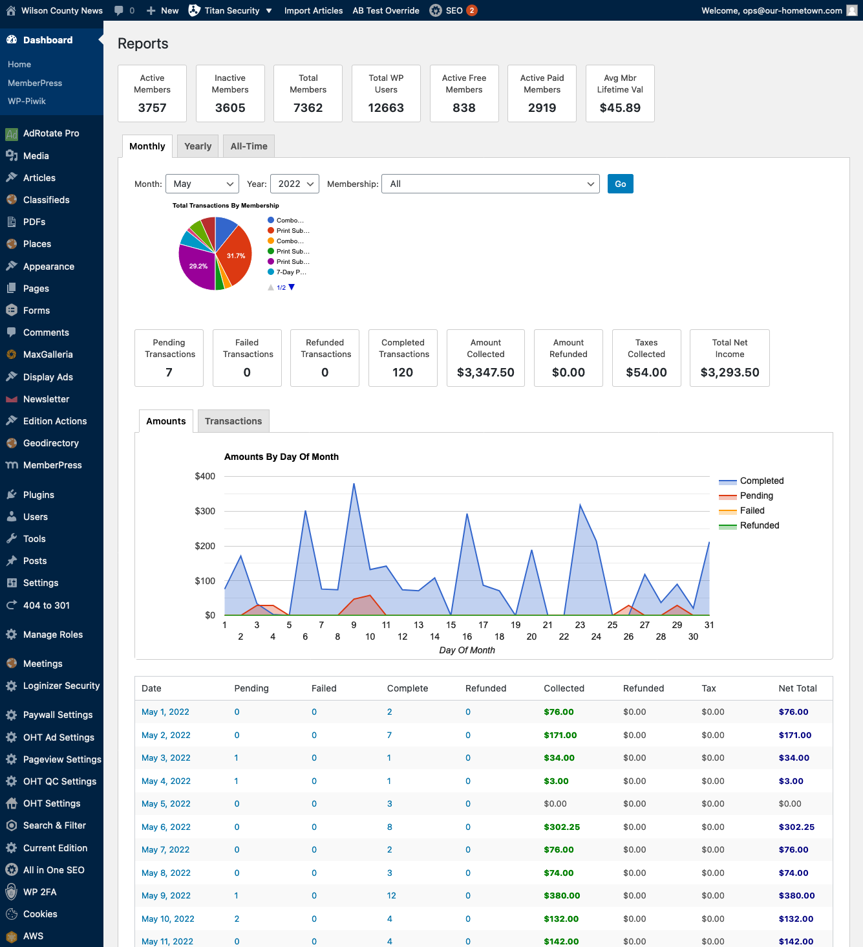
Task: Open the SEO icon in the admin bar
Action: pyautogui.click(x=435, y=10)
